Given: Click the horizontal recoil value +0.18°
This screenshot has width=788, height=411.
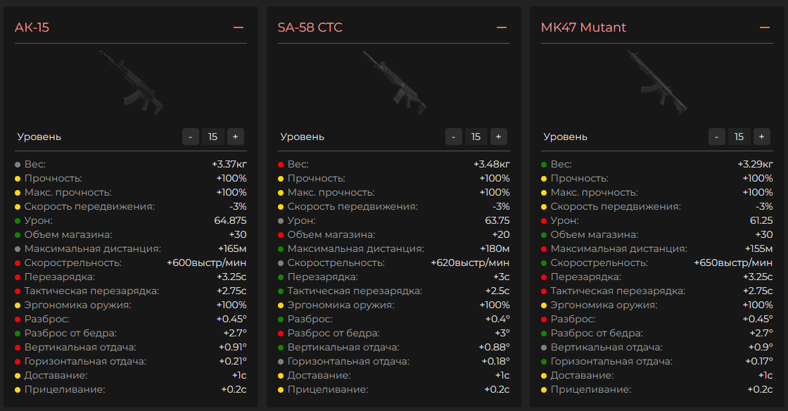Looking at the screenshot, I should click(495, 361).
